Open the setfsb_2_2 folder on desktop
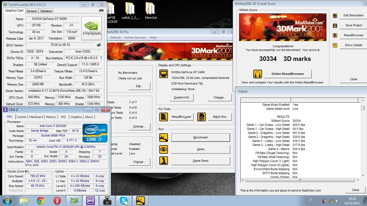This screenshot has height=206, width=367. (x=131, y=11)
